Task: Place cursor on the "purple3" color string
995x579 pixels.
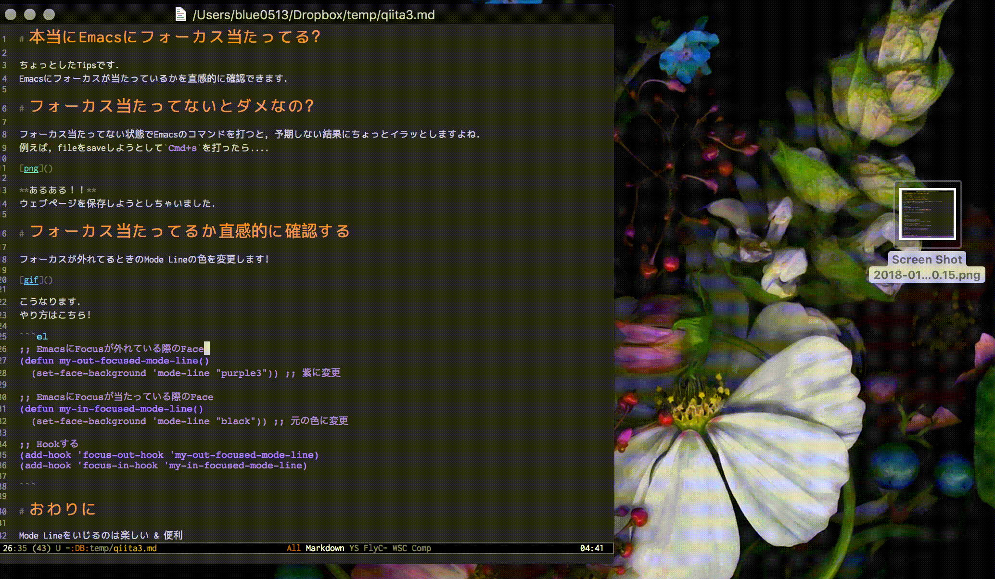Action: tap(242, 373)
